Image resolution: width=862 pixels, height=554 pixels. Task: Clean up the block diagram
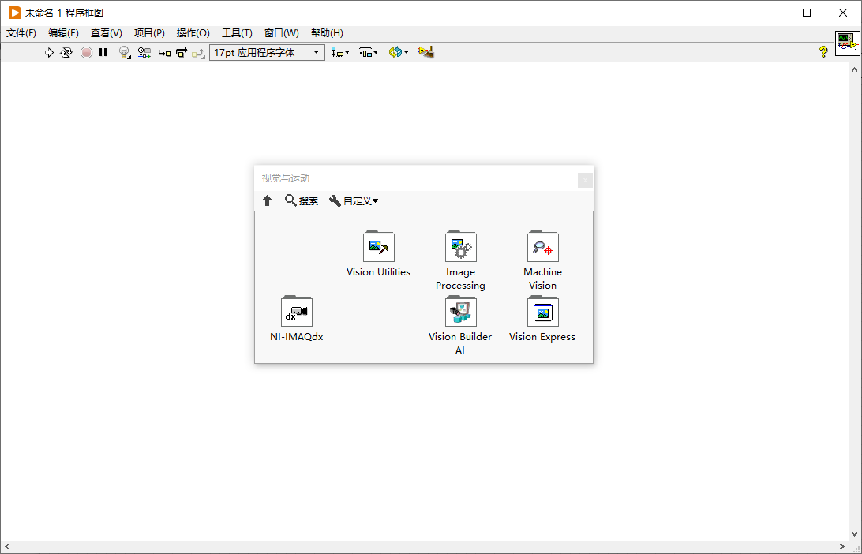point(425,52)
